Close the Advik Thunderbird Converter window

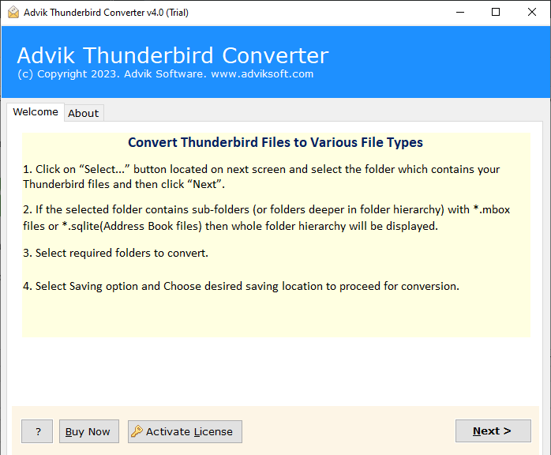pos(532,13)
